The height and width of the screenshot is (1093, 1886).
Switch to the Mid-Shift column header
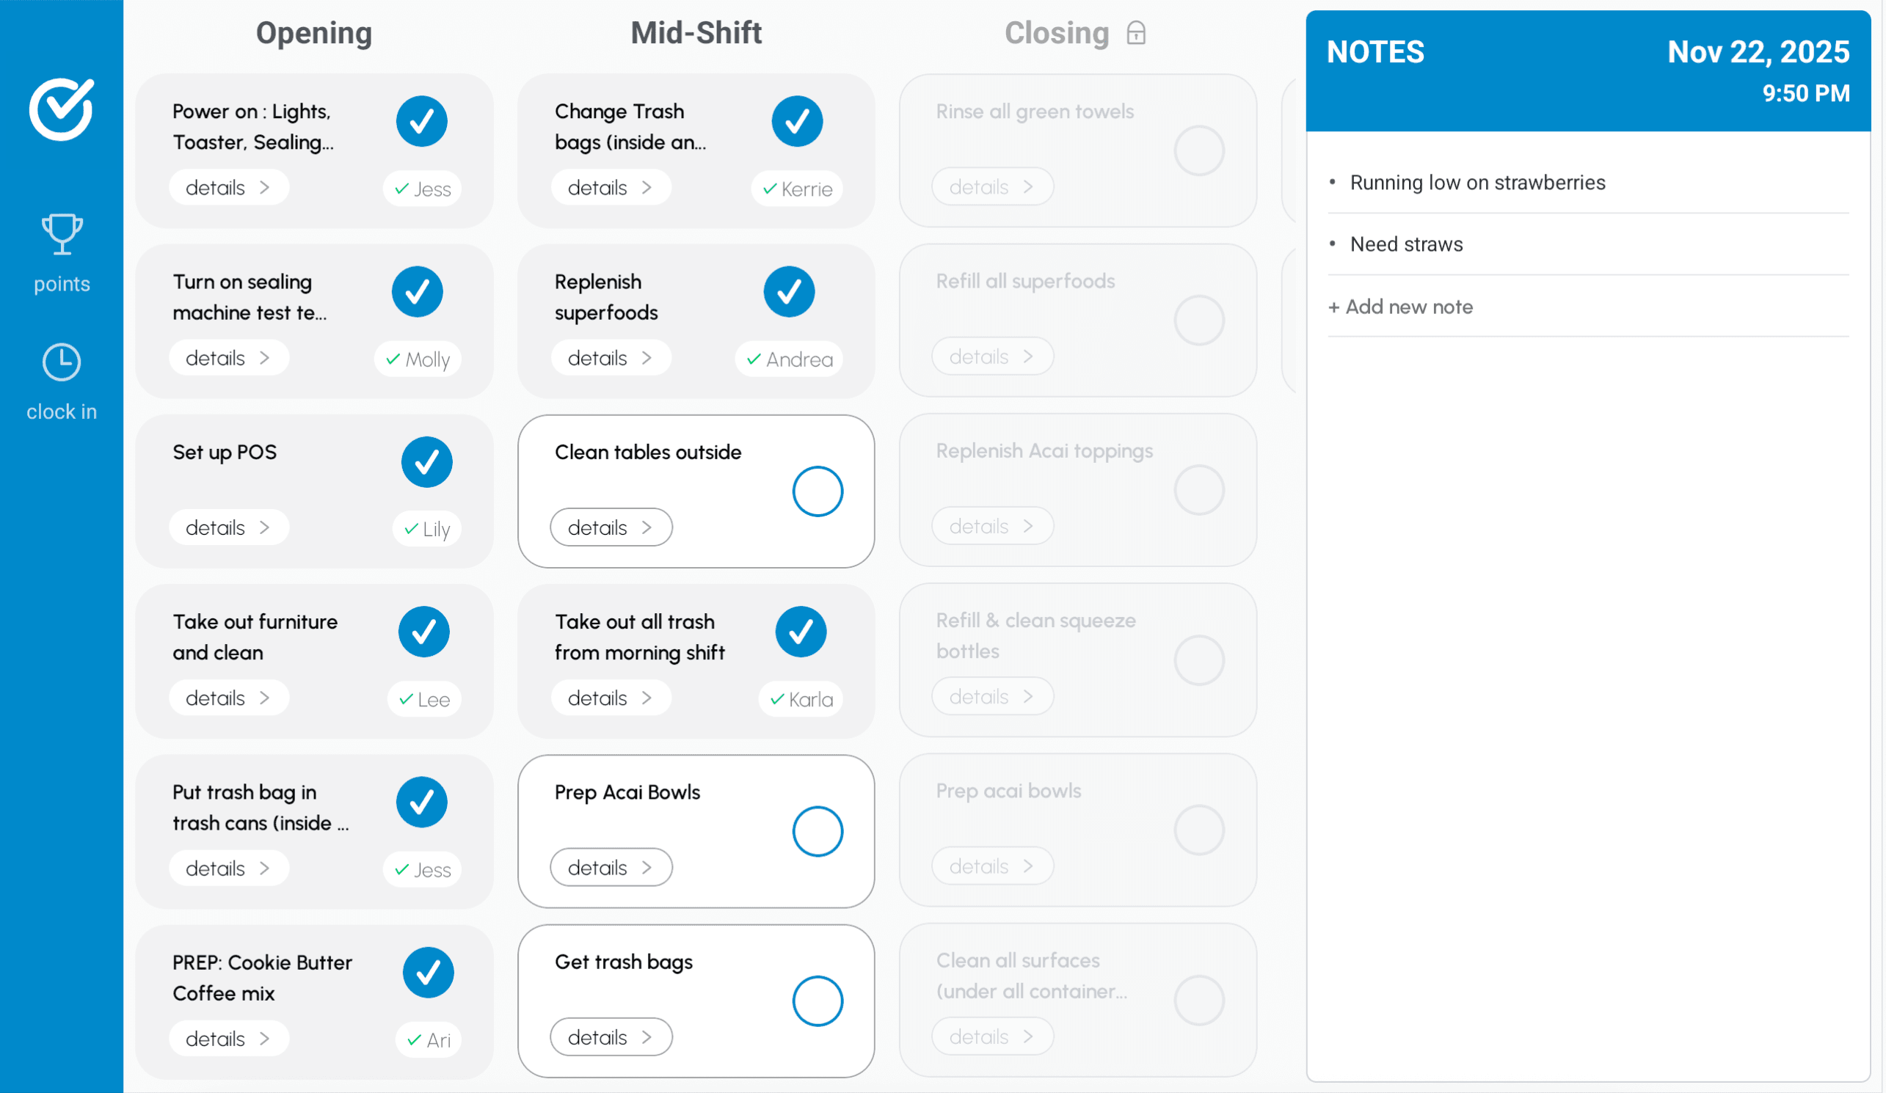[x=695, y=34]
